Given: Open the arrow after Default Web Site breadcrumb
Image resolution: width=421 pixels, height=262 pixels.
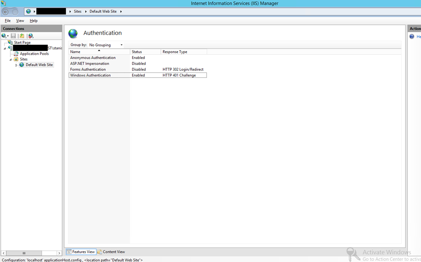Looking at the screenshot, I should point(121,11).
